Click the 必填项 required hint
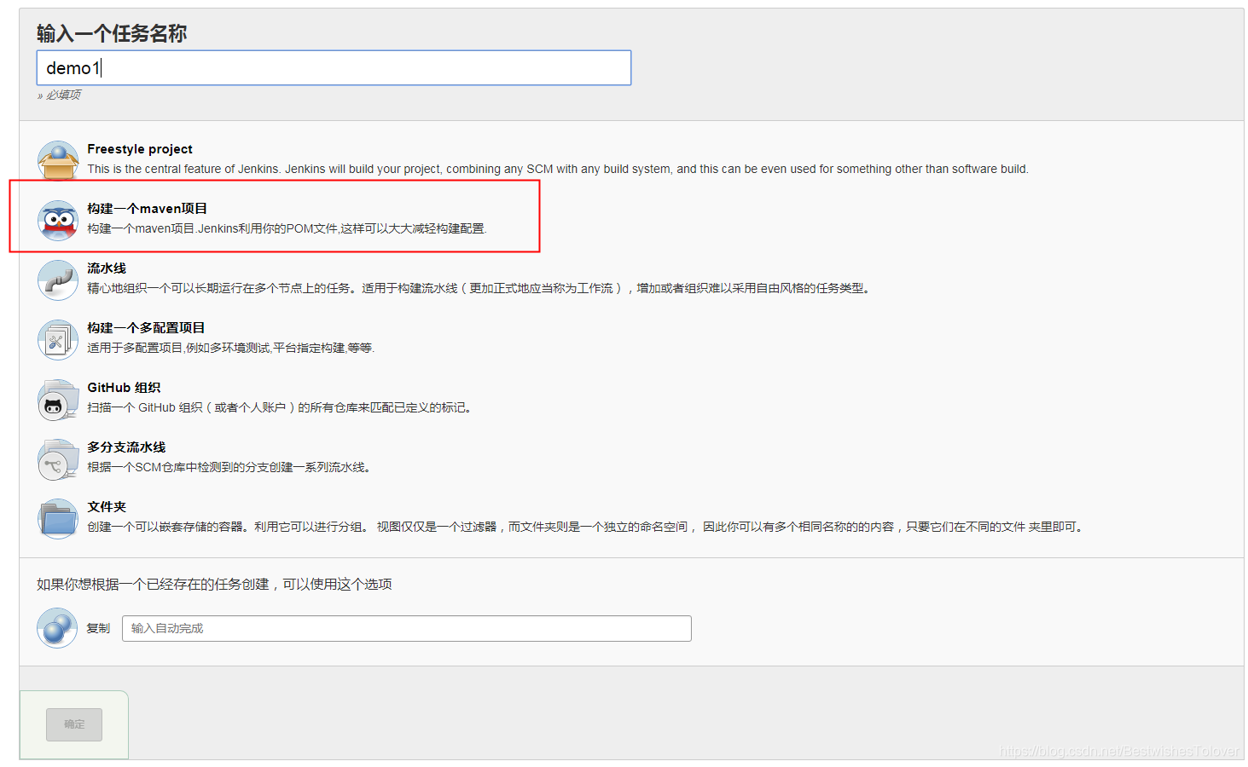This screenshot has width=1248, height=767. click(59, 95)
